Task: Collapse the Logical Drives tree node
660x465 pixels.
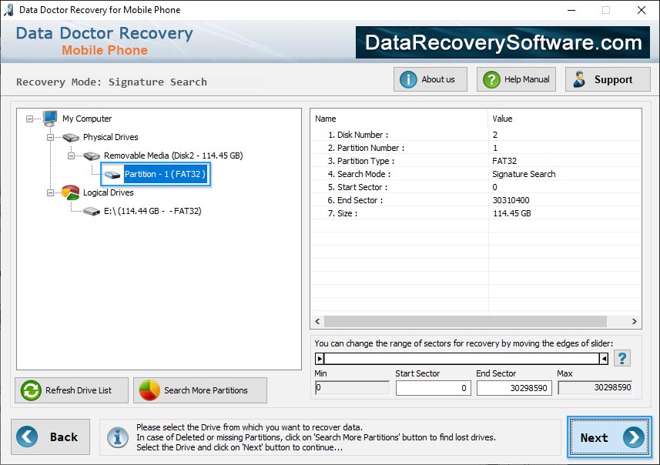Action: click(52, 192)
